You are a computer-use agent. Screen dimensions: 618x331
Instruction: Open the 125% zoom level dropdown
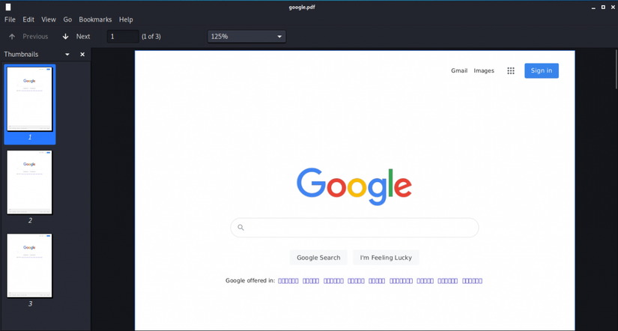coord(246,37)
